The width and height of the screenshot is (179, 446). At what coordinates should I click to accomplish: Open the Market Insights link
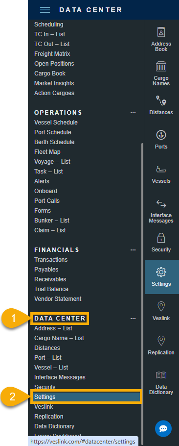click(x=54, y=83)
